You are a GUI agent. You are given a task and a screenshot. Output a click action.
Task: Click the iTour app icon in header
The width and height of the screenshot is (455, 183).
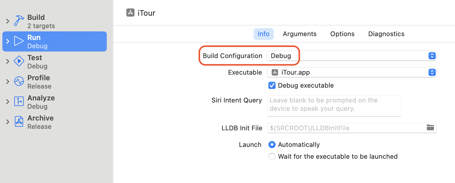point(131,13)
